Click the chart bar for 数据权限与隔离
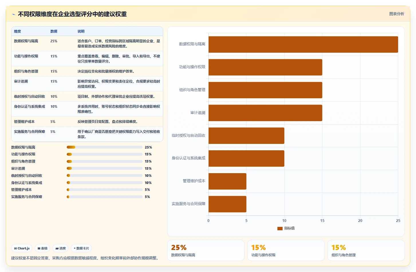Image resolution: width=416 pixels, height=272 pixels. pos(303,44)
